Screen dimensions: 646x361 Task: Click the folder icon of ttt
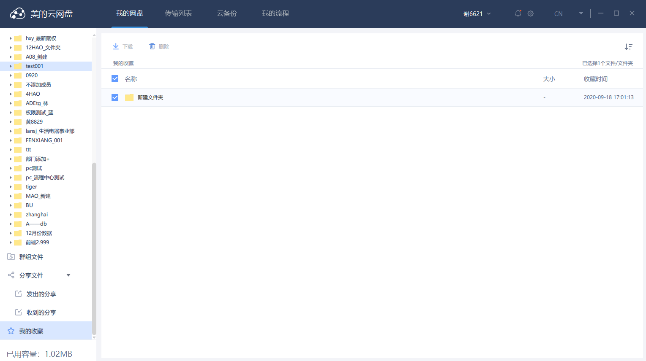(18, 150)
